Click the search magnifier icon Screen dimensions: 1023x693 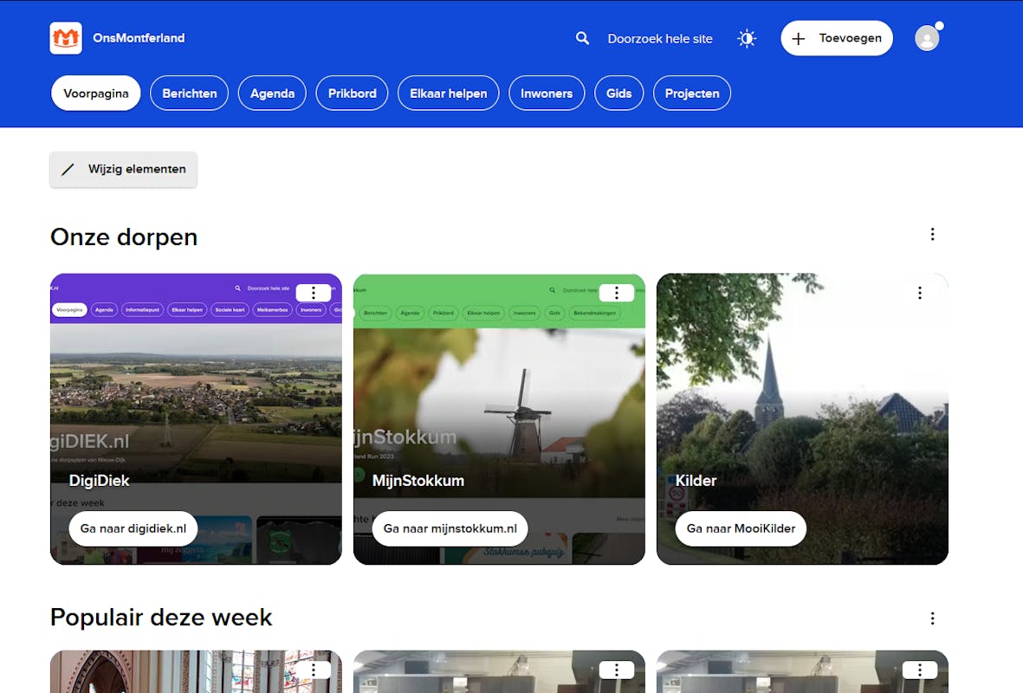582,38
